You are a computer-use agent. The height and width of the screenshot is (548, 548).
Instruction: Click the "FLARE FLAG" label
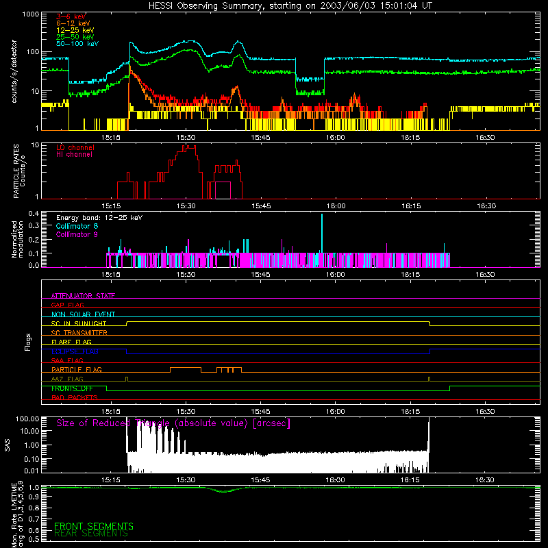click(x=71, y=342)
